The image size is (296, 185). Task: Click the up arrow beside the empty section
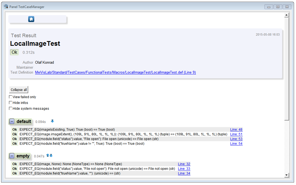[48, 155]
